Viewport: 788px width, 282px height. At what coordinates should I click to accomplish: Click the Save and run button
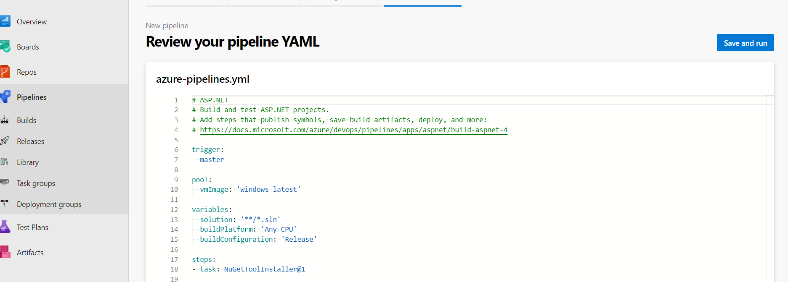(x=745, y=43)
